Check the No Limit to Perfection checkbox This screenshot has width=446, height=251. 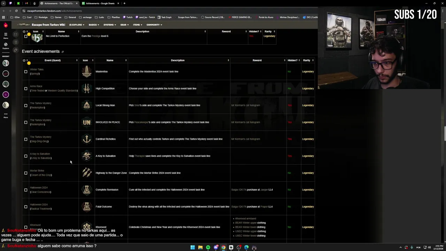coord(25,36)
